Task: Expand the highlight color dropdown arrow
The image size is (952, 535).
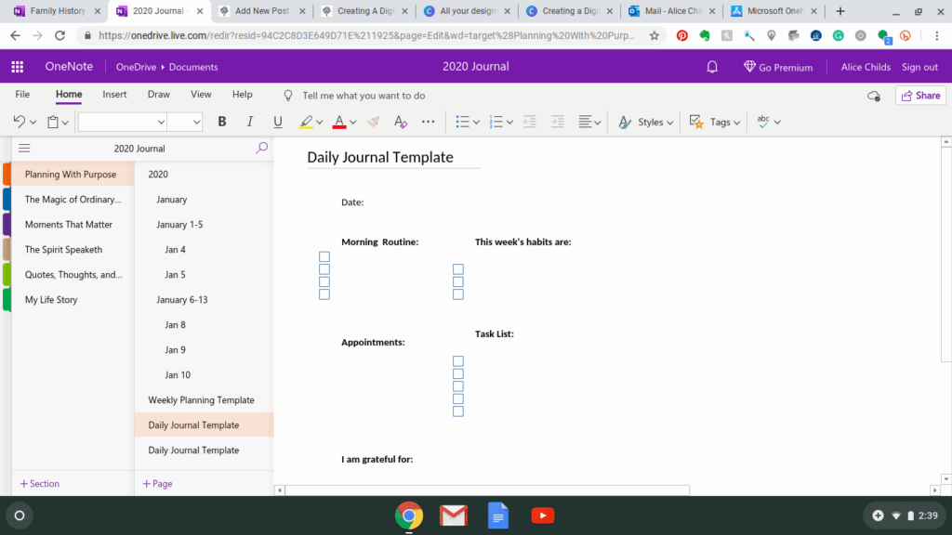Action: pos(320,123)
